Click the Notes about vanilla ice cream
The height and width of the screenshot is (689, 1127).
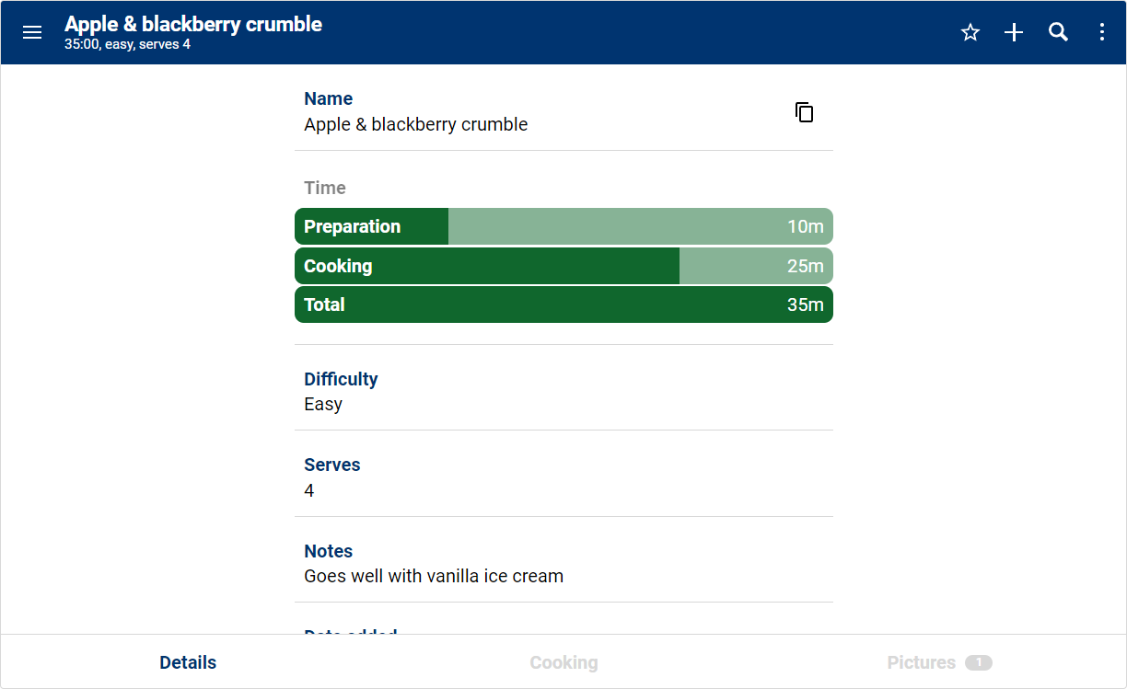click(x=434, y=577)
